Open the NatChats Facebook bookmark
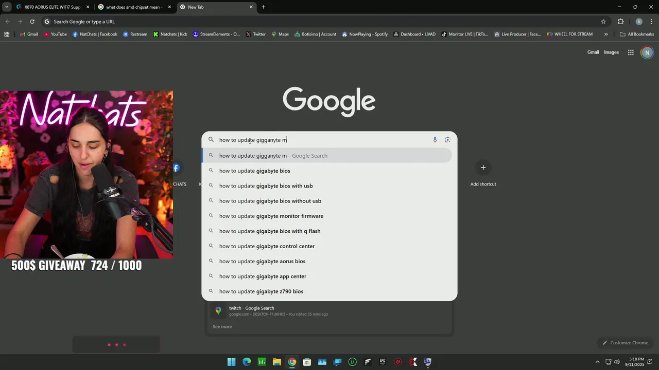This screenshot has width=659, height=370. 95,34
